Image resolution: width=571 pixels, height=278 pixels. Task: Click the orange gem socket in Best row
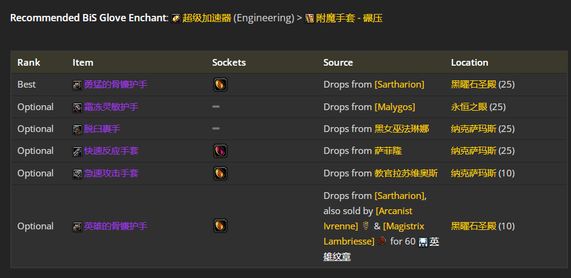click(x=221, y=85)
